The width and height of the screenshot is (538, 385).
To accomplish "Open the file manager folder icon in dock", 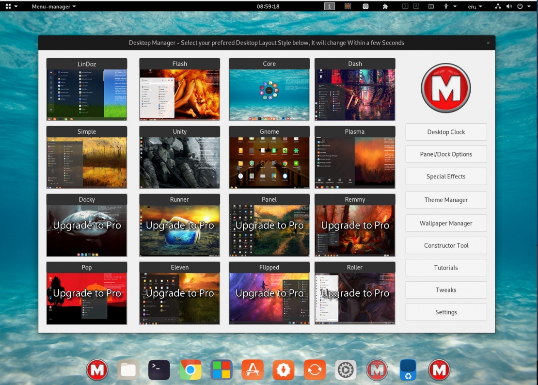I will point(128,369).
